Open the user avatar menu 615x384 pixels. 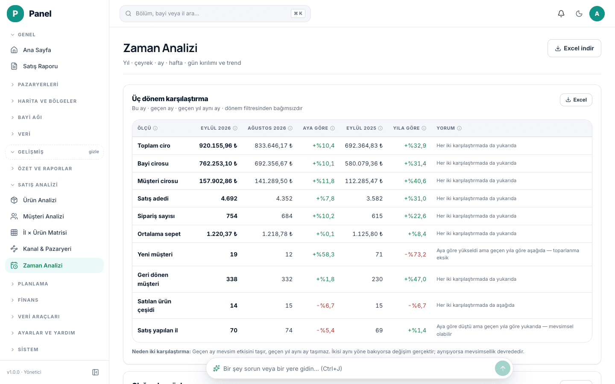tap(597, 14)
